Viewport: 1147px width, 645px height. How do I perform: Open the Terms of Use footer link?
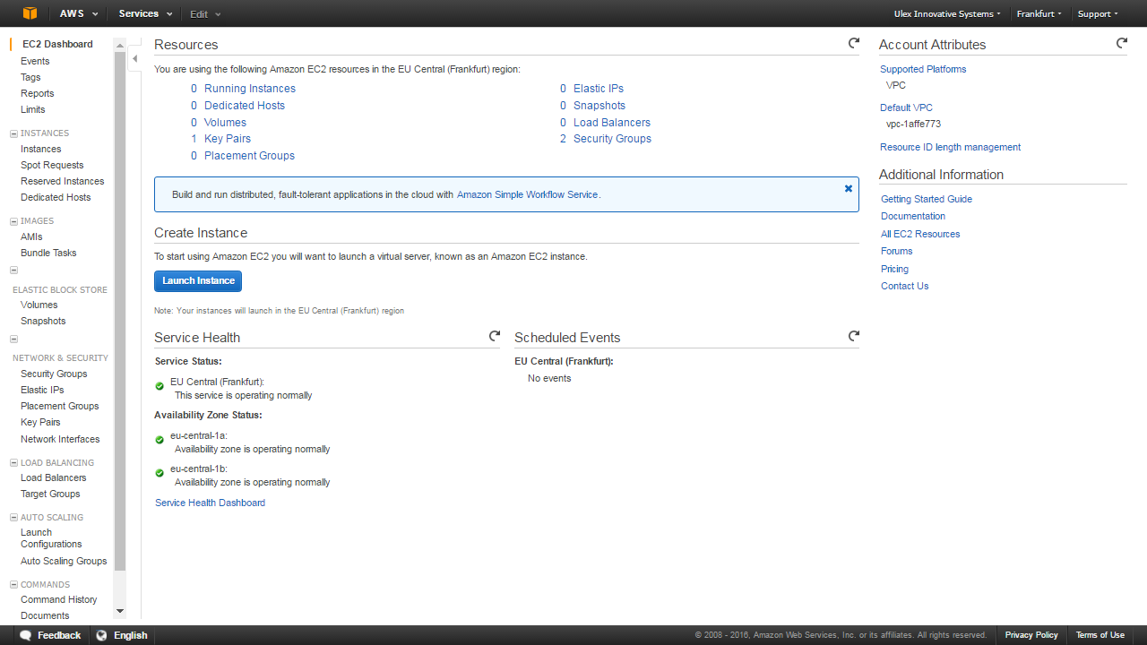pyautogui.click(x=1100, y=635)
